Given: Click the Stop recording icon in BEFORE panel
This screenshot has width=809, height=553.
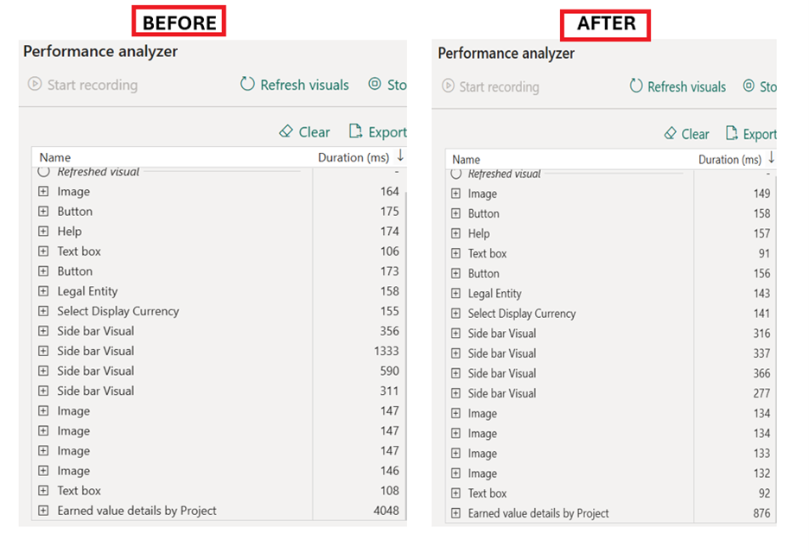Looking at the screenshot, I should pos(374,85).
